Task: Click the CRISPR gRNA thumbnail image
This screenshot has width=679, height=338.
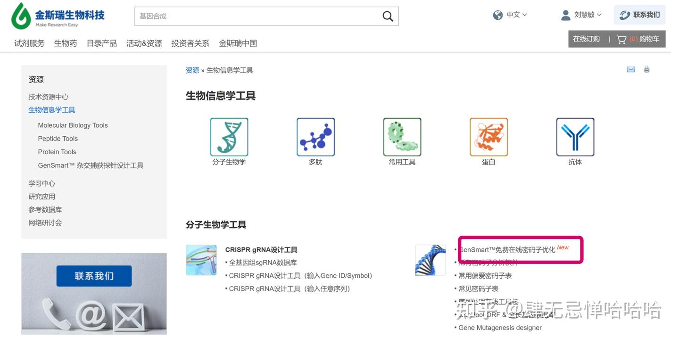Action: (x=201, y=260)
